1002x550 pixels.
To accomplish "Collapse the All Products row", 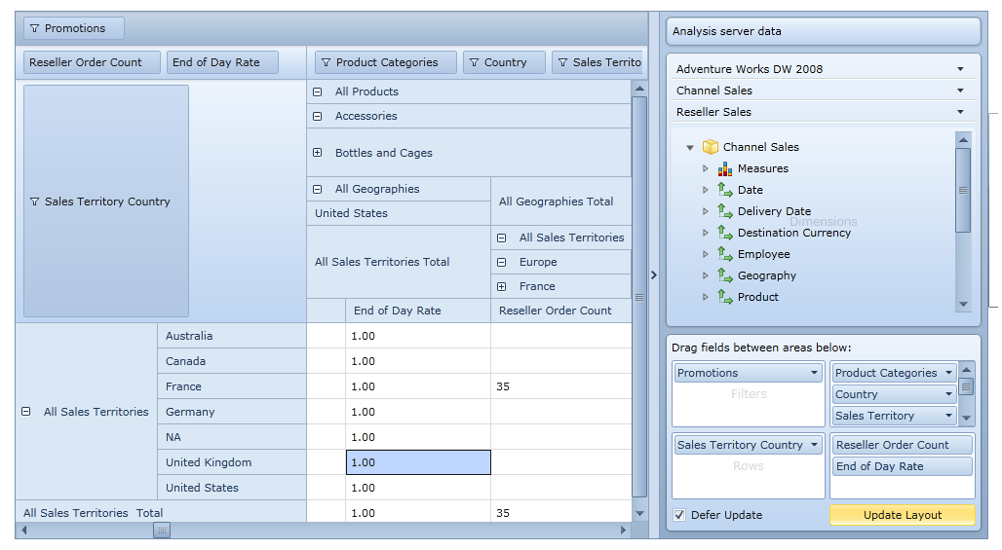I will pos(317,92).
